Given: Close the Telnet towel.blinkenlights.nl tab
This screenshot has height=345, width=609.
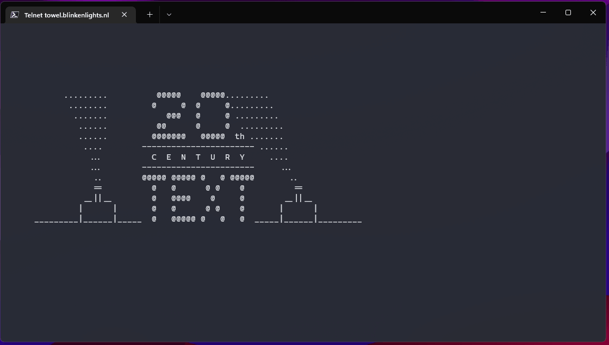Looking at the screenshot, I should coord(125,14).
